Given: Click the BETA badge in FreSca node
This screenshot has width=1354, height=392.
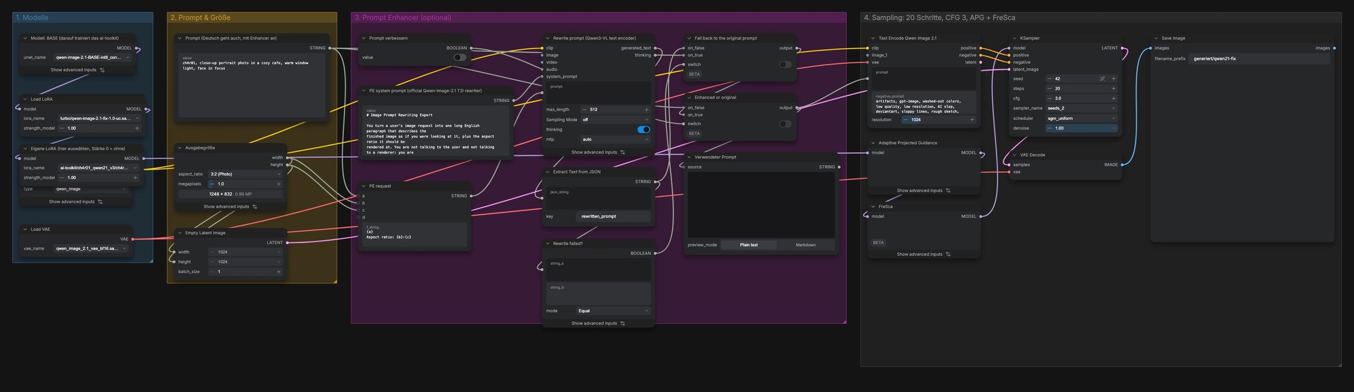Looking at the screenshot, I should 878,243.
